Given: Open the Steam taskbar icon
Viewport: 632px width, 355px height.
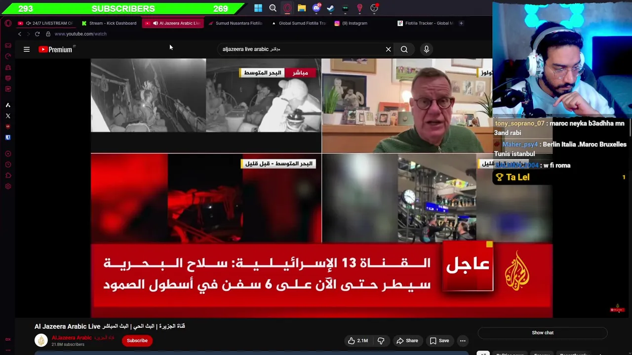Looking at the screenshot, I should [x=331, y=8].
